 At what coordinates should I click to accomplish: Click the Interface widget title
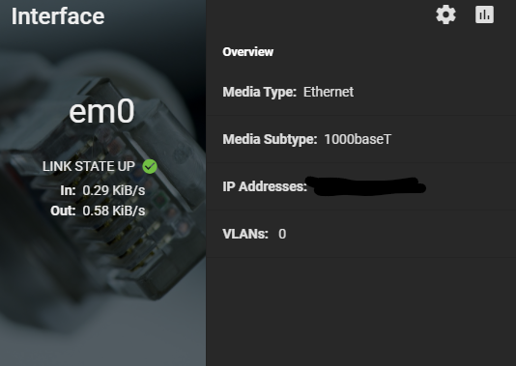[x=58, y=16]
